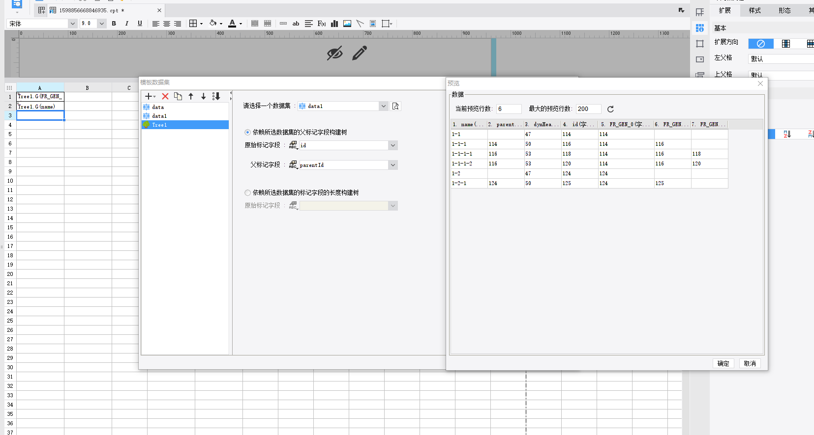Switch to the 扩展 tab
This screenshot has height=435, width=814.
pos(724,10)
